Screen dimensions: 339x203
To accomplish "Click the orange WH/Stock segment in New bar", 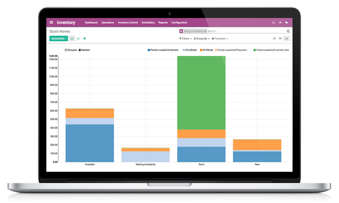I will coord(257,145).
